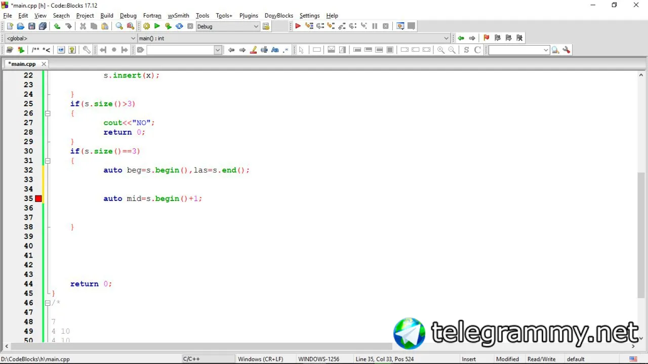Save the file with the floppy icon
Image resolution: width=648 pixels, height=364 pixels.
pos(32,26)
